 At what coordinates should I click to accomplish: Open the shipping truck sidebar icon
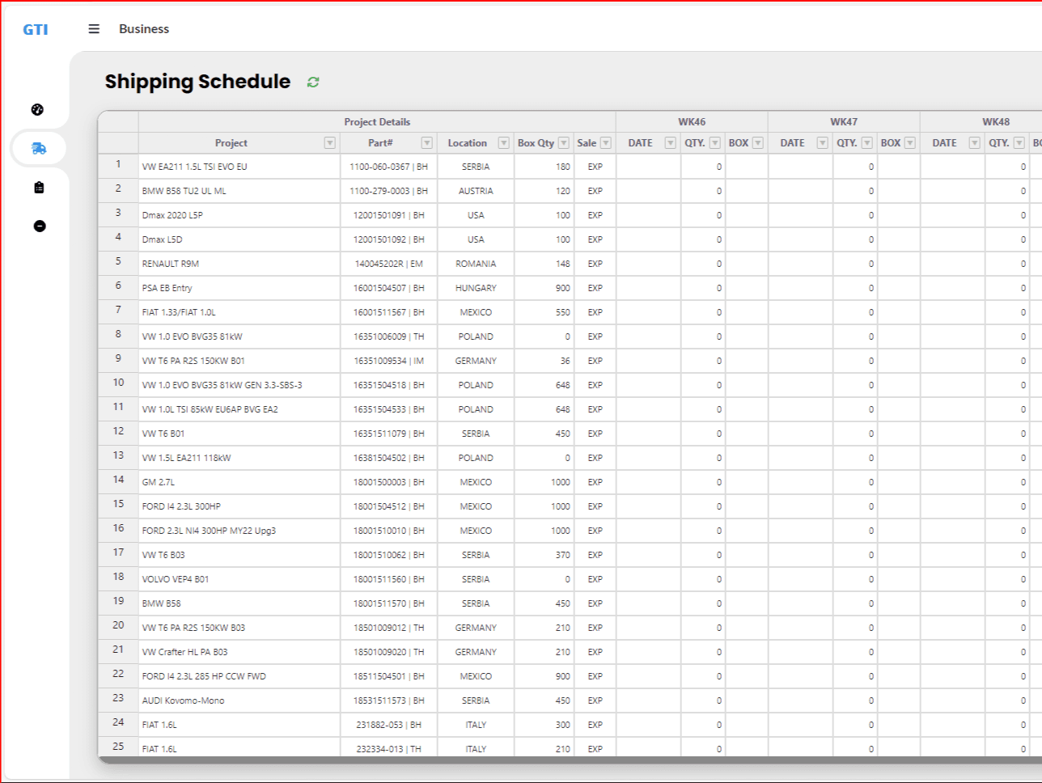(x=38, y=149)
